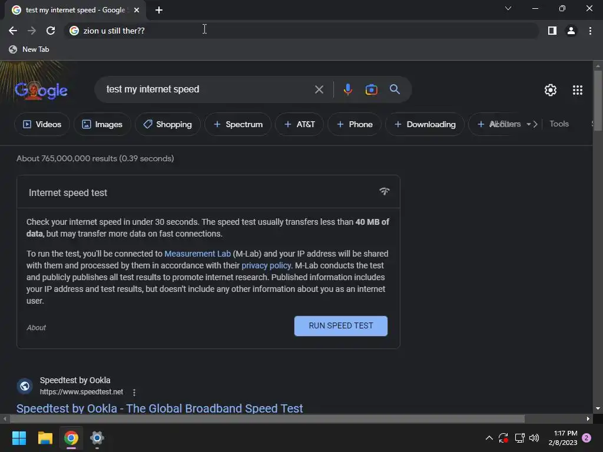Open search Tools
This screenshot has width=603, height=452.
(x=559, y=124)
